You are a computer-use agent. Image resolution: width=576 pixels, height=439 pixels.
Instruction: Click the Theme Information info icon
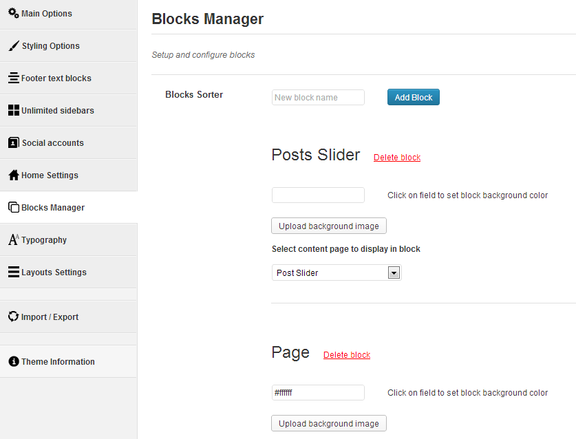pyautogui.click(x=13, y=361)
